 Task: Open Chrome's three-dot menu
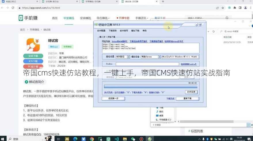[251, 8]
